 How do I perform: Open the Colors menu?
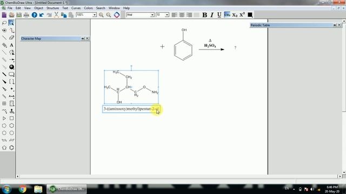coord(88,8)
